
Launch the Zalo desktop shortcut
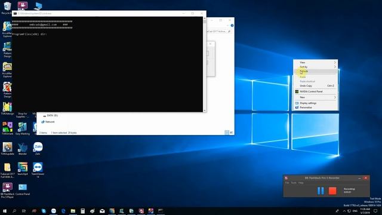click(38, 149)
